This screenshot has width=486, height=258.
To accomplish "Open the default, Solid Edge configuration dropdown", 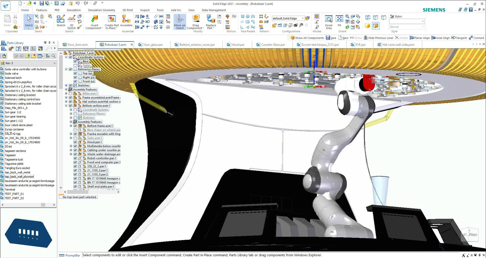I will pos(303,18).
